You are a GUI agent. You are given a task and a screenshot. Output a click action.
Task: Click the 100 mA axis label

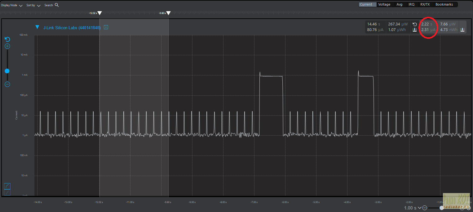24,35
